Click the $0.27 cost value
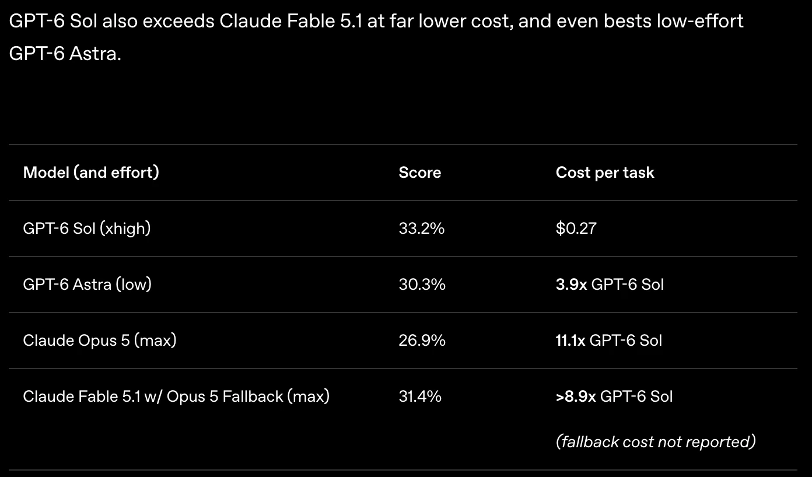 point(576,228)
